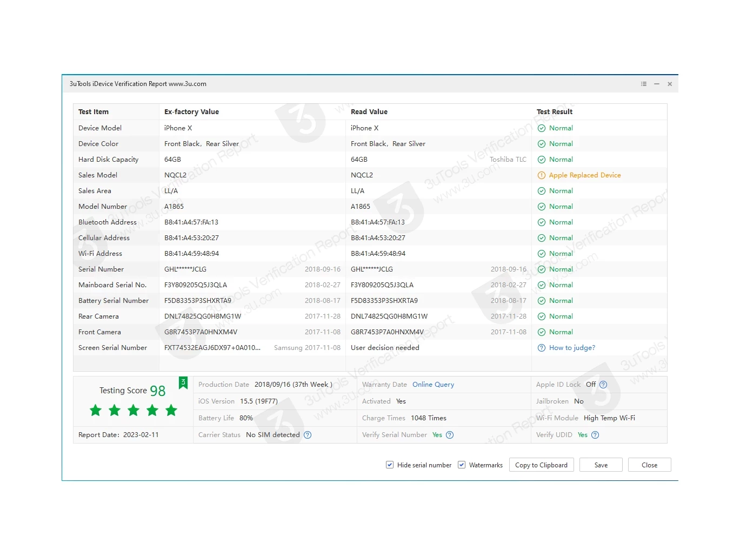The image size is (740, 555).
Task: Click the Close button
Action: (x=649, y=465)
